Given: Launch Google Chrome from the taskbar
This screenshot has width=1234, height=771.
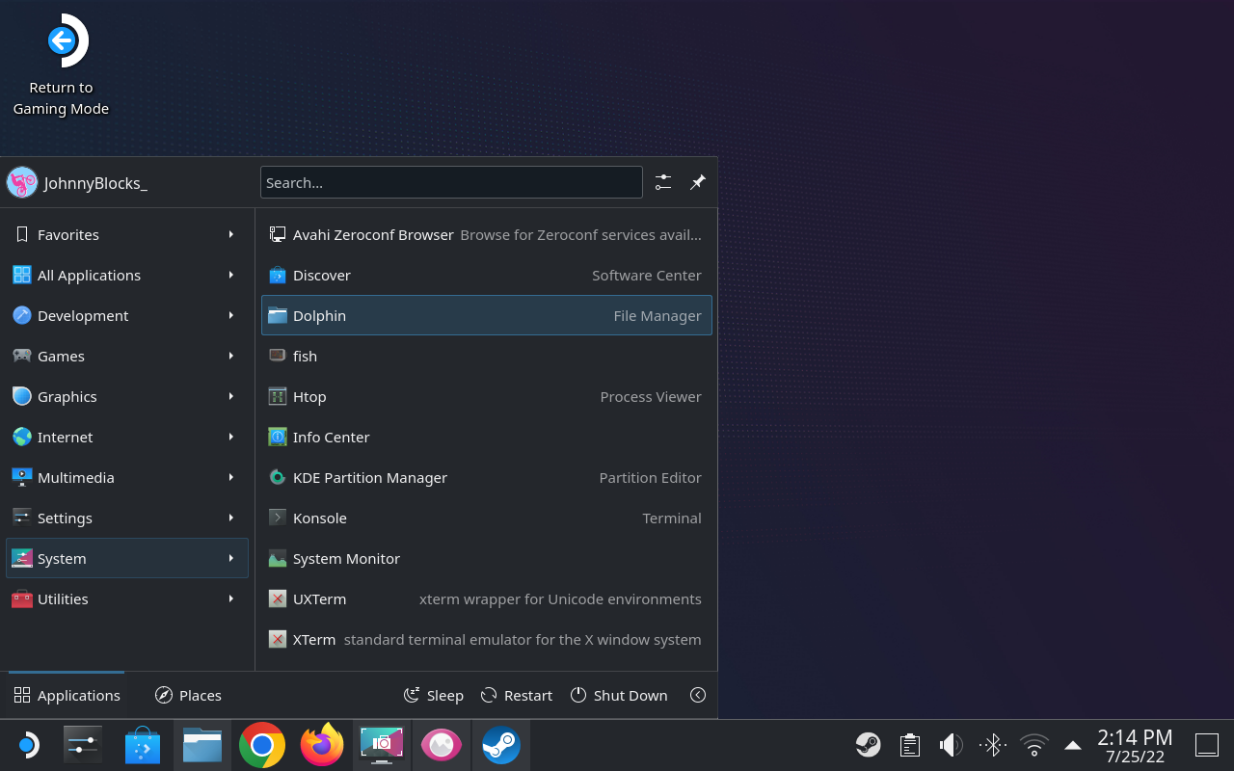Looking at the screenshot, I should tap(262, 745).
